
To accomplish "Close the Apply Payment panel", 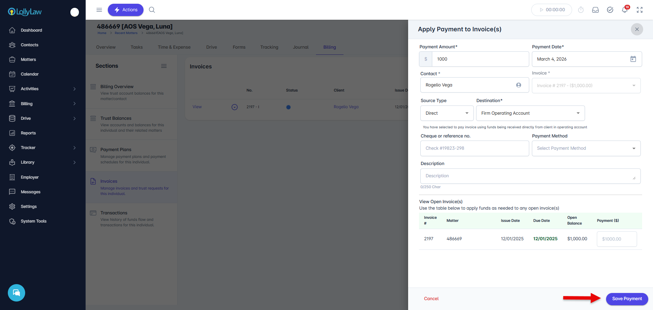I will pyautogui.click(x=637, y=29).
